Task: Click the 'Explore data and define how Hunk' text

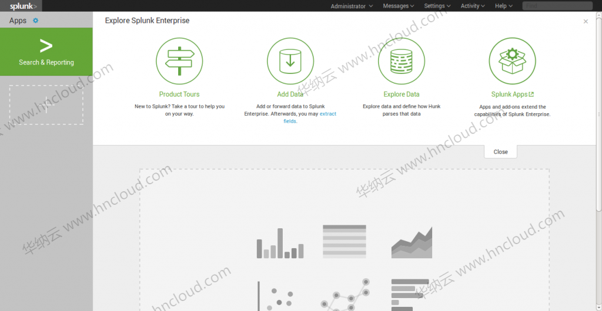Action: tap(402, 107)
